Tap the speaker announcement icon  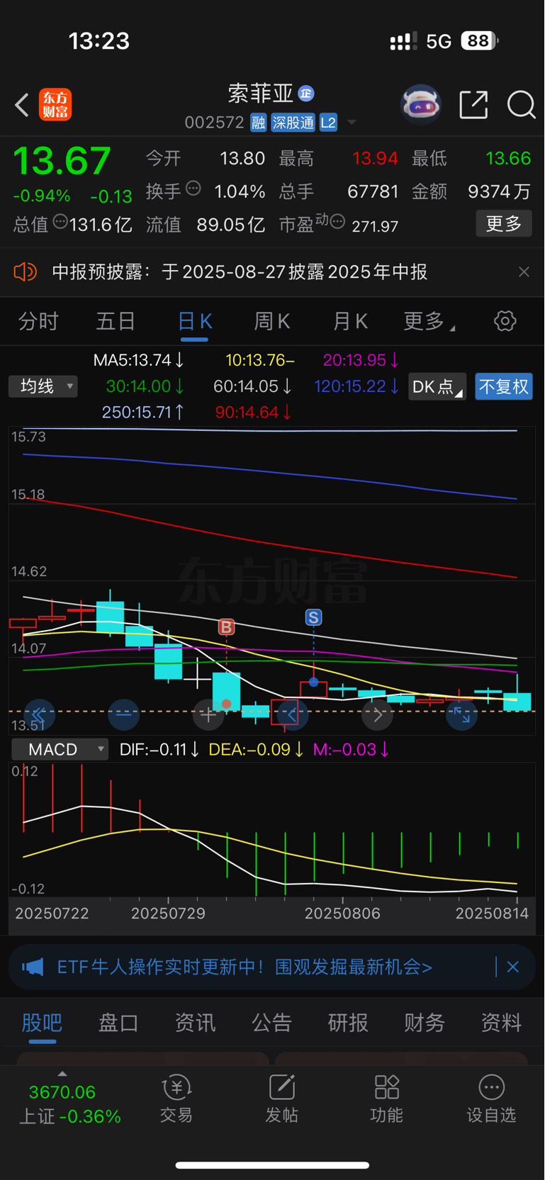pyautogui.click(x=26, y=271)
